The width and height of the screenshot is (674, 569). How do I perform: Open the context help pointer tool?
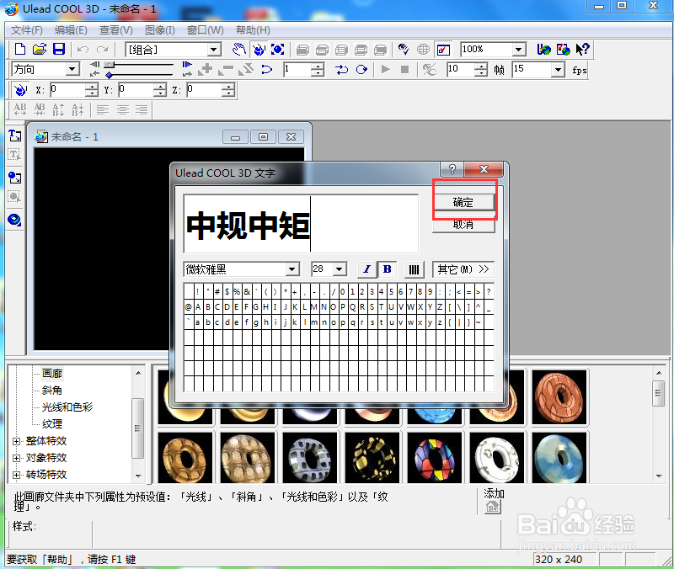(582, 50)
